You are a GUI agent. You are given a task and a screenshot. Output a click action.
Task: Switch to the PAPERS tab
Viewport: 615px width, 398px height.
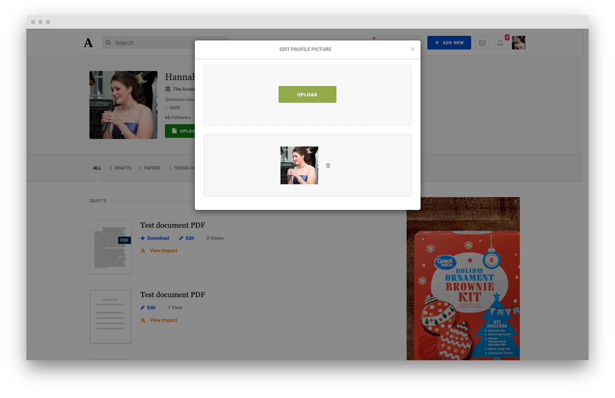pyautogui.click(x=150, y=168)
